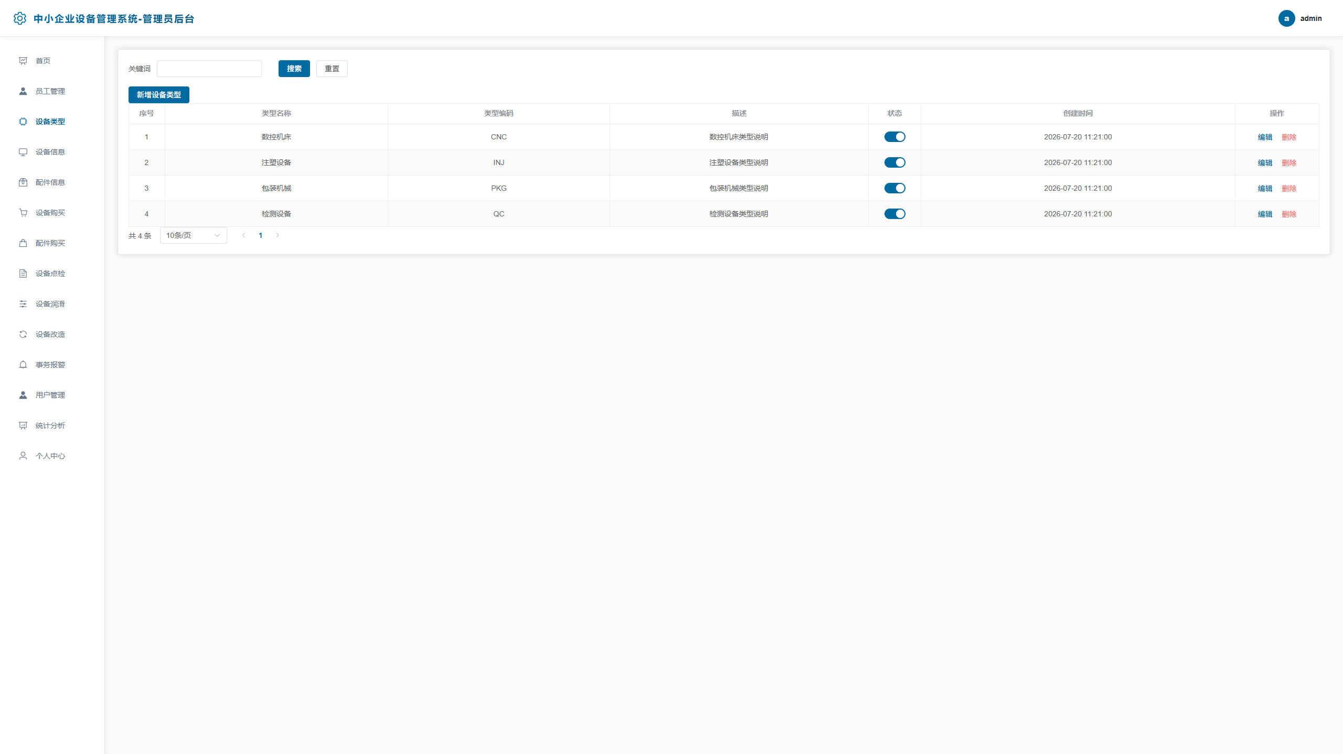Image resolution: width=1343 pixels, height=754 pixels.
Task: Click the 设备润滑 sliders icon
Action: (23, 304)
